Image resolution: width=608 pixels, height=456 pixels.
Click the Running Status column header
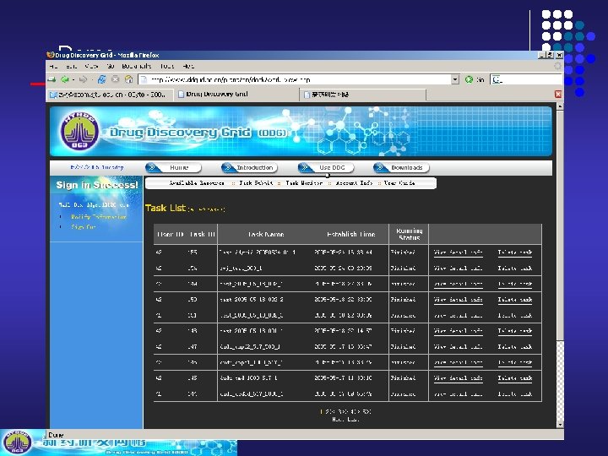click(409, 234)
